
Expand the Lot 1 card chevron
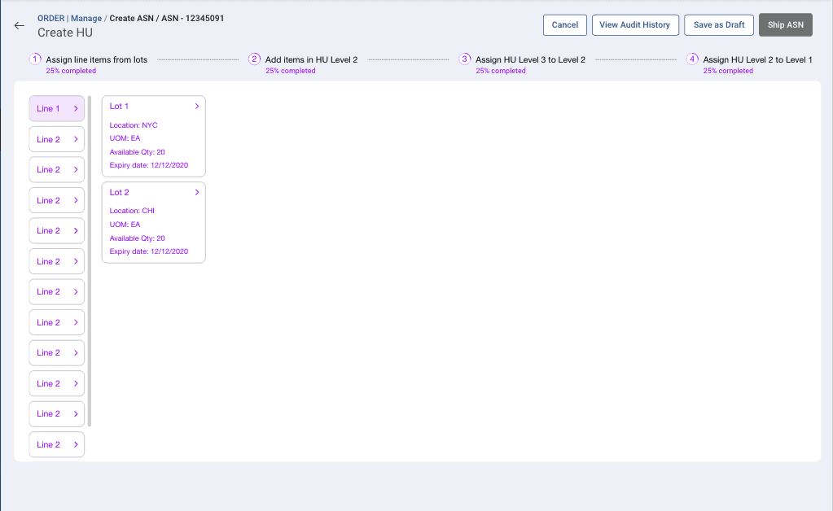click(x=196, y=106)
